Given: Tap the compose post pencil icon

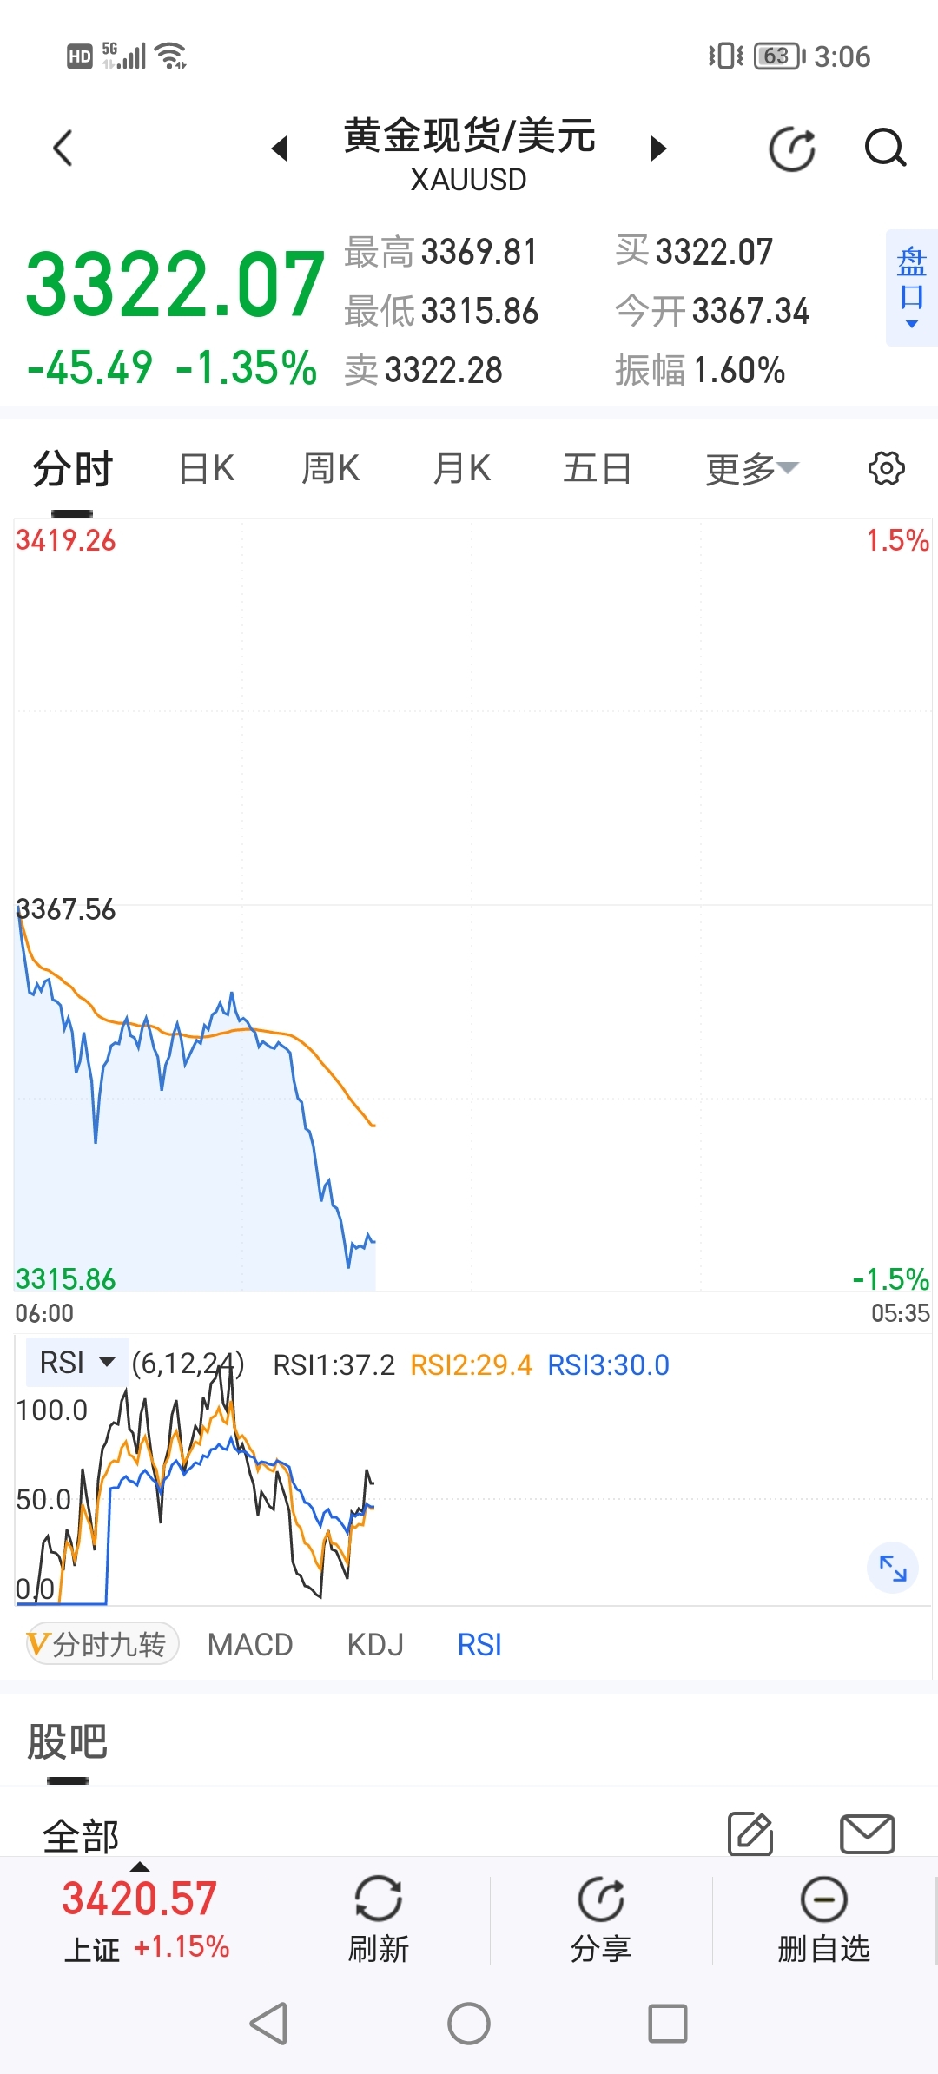Looking at the screenshot, I should coord(750,1833).
